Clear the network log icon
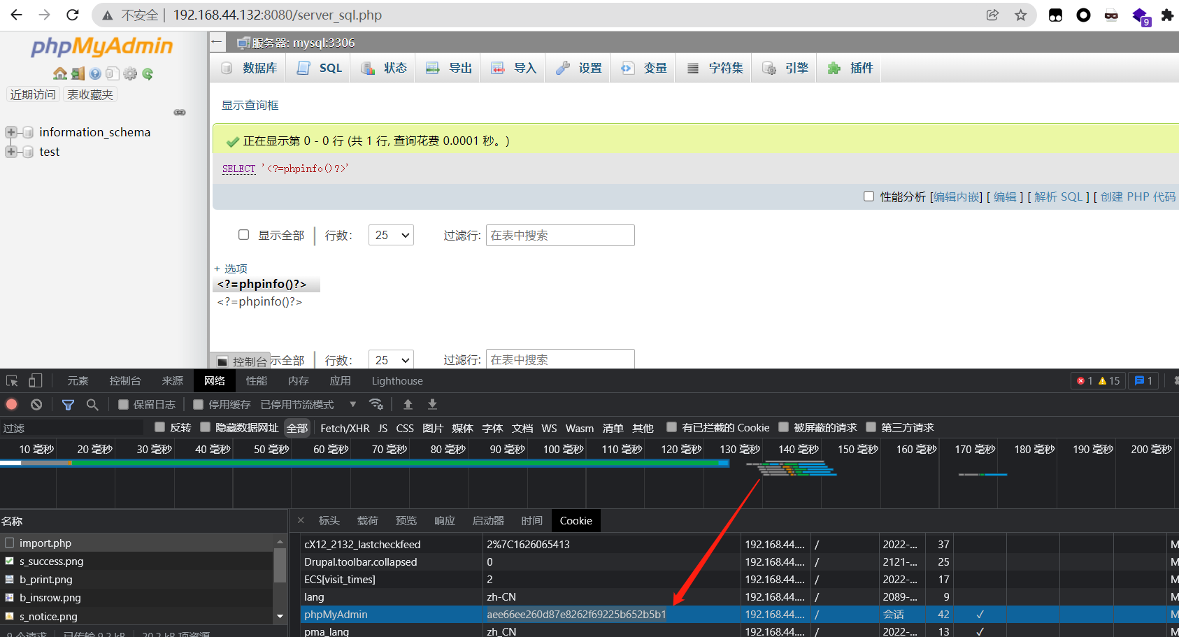The height and width of the screenshot is (637, 1179). coord(36,404)
